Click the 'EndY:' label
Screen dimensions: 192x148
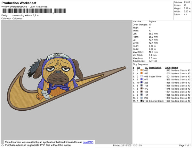(x=136, y=49)
